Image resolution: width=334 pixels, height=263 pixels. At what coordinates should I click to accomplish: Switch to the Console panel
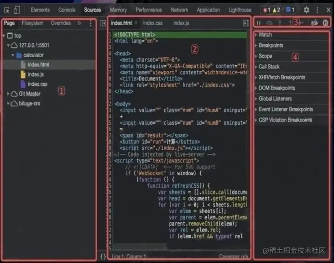67,10
